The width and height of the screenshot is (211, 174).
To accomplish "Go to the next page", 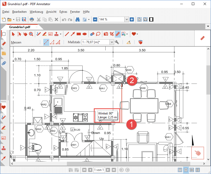I will coord(108,170).
